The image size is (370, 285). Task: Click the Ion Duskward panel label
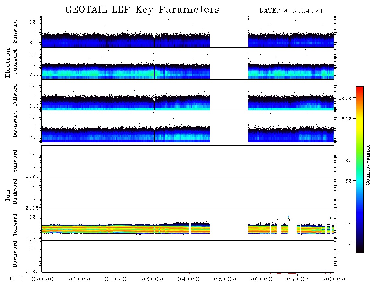pyautogui.click(x=15, y=192)
